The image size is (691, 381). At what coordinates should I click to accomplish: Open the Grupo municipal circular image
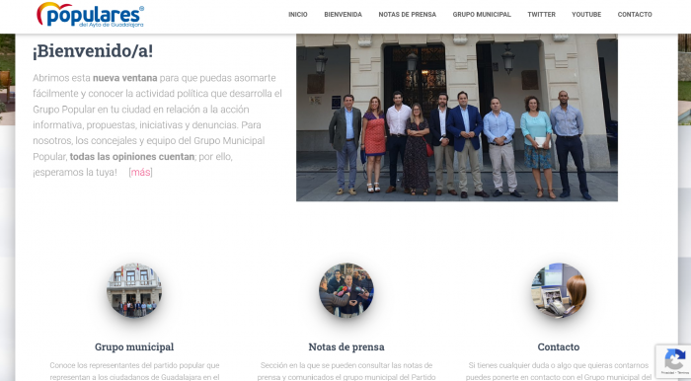pyautogui.click(x=134, y=290)
